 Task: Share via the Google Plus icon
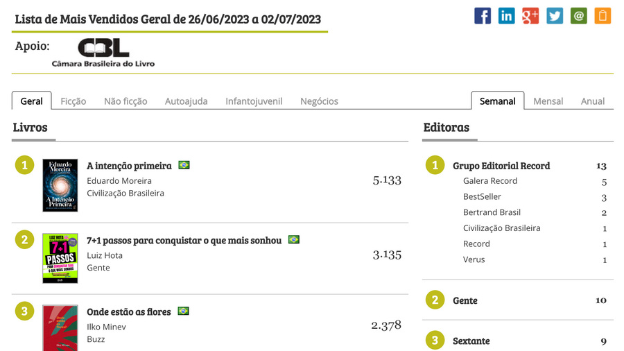[x=530, y=16]
